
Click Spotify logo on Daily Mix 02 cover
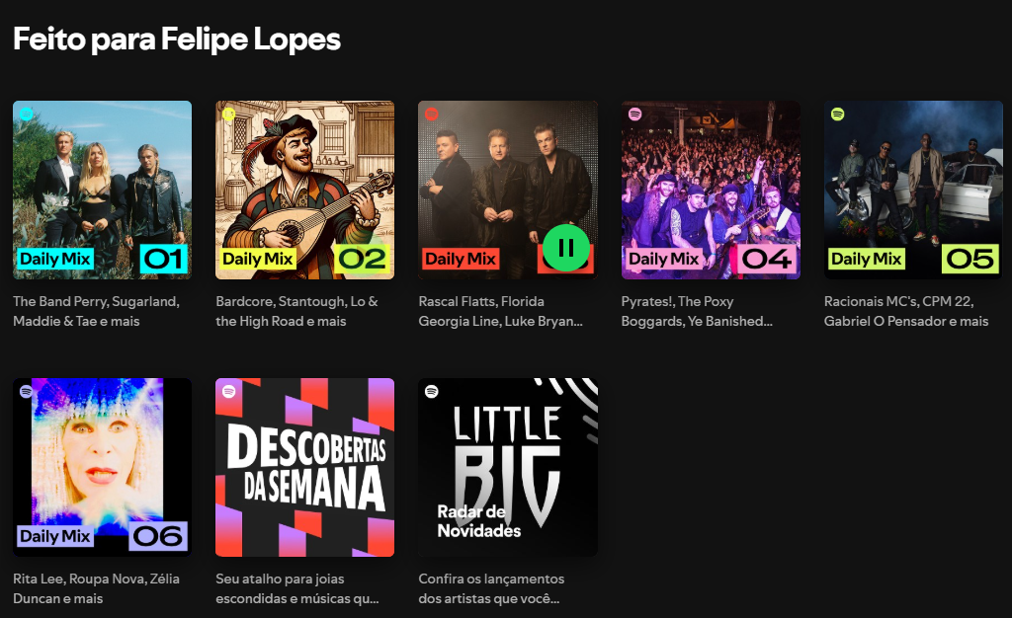click(229, 115)
